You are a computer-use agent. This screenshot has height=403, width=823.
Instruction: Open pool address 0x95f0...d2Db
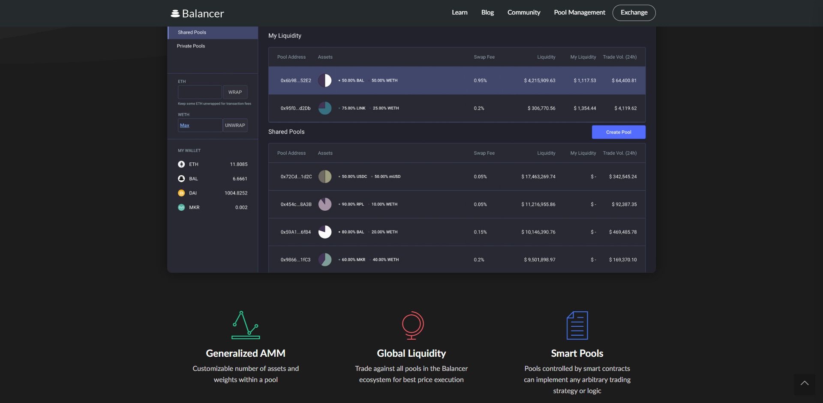[295, 108]
